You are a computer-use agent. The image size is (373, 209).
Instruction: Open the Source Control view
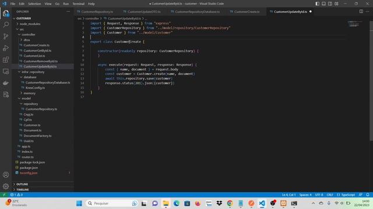[6, 36]
